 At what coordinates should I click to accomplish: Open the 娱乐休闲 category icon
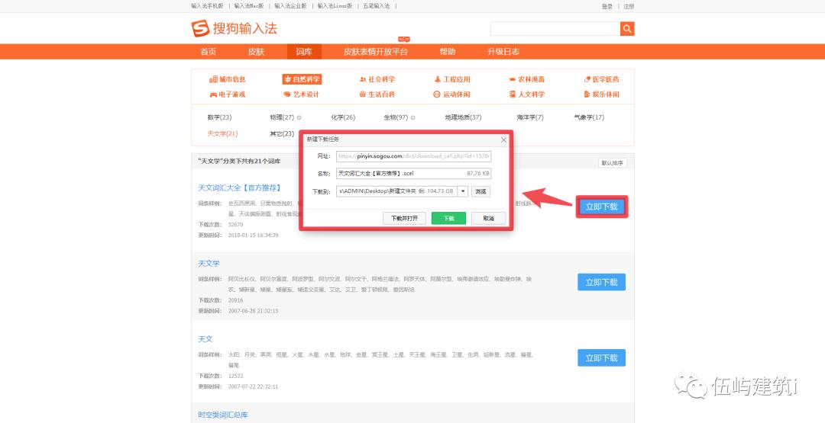click(x=587, y=95)
